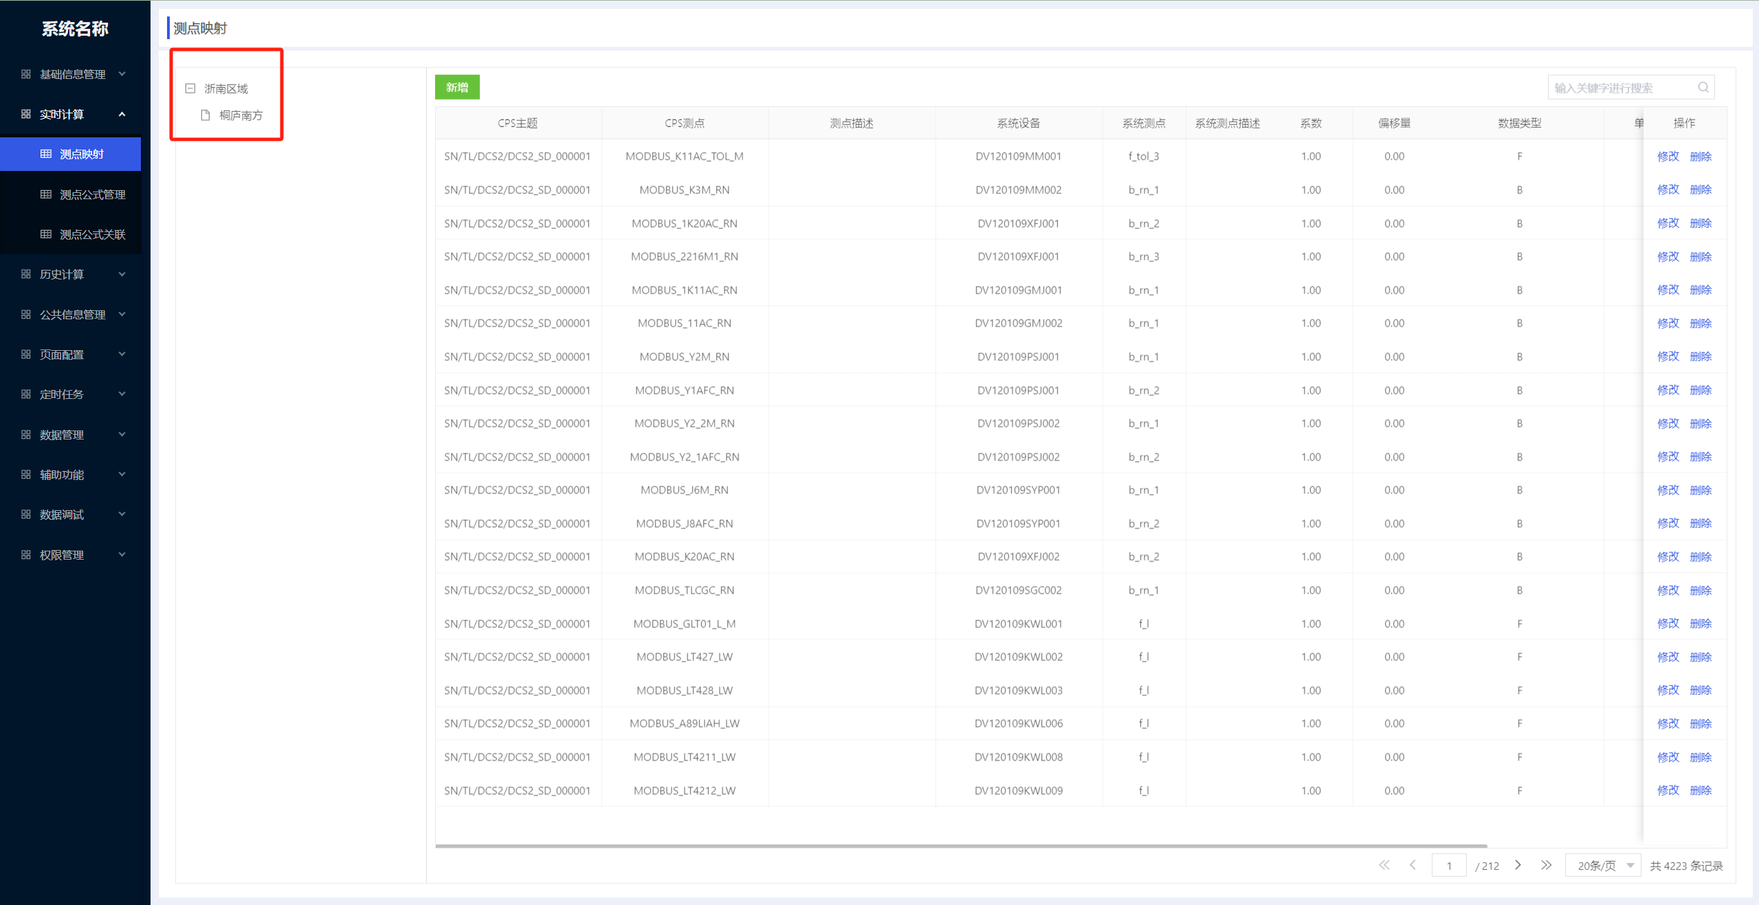
Task: Select the 桐庐南方 tree node
Action: [x=241, y=115]
